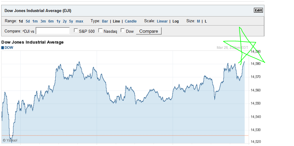The image size is (294, 146).
Task: Set scale to Log
Action: click(x=175, y=21)
